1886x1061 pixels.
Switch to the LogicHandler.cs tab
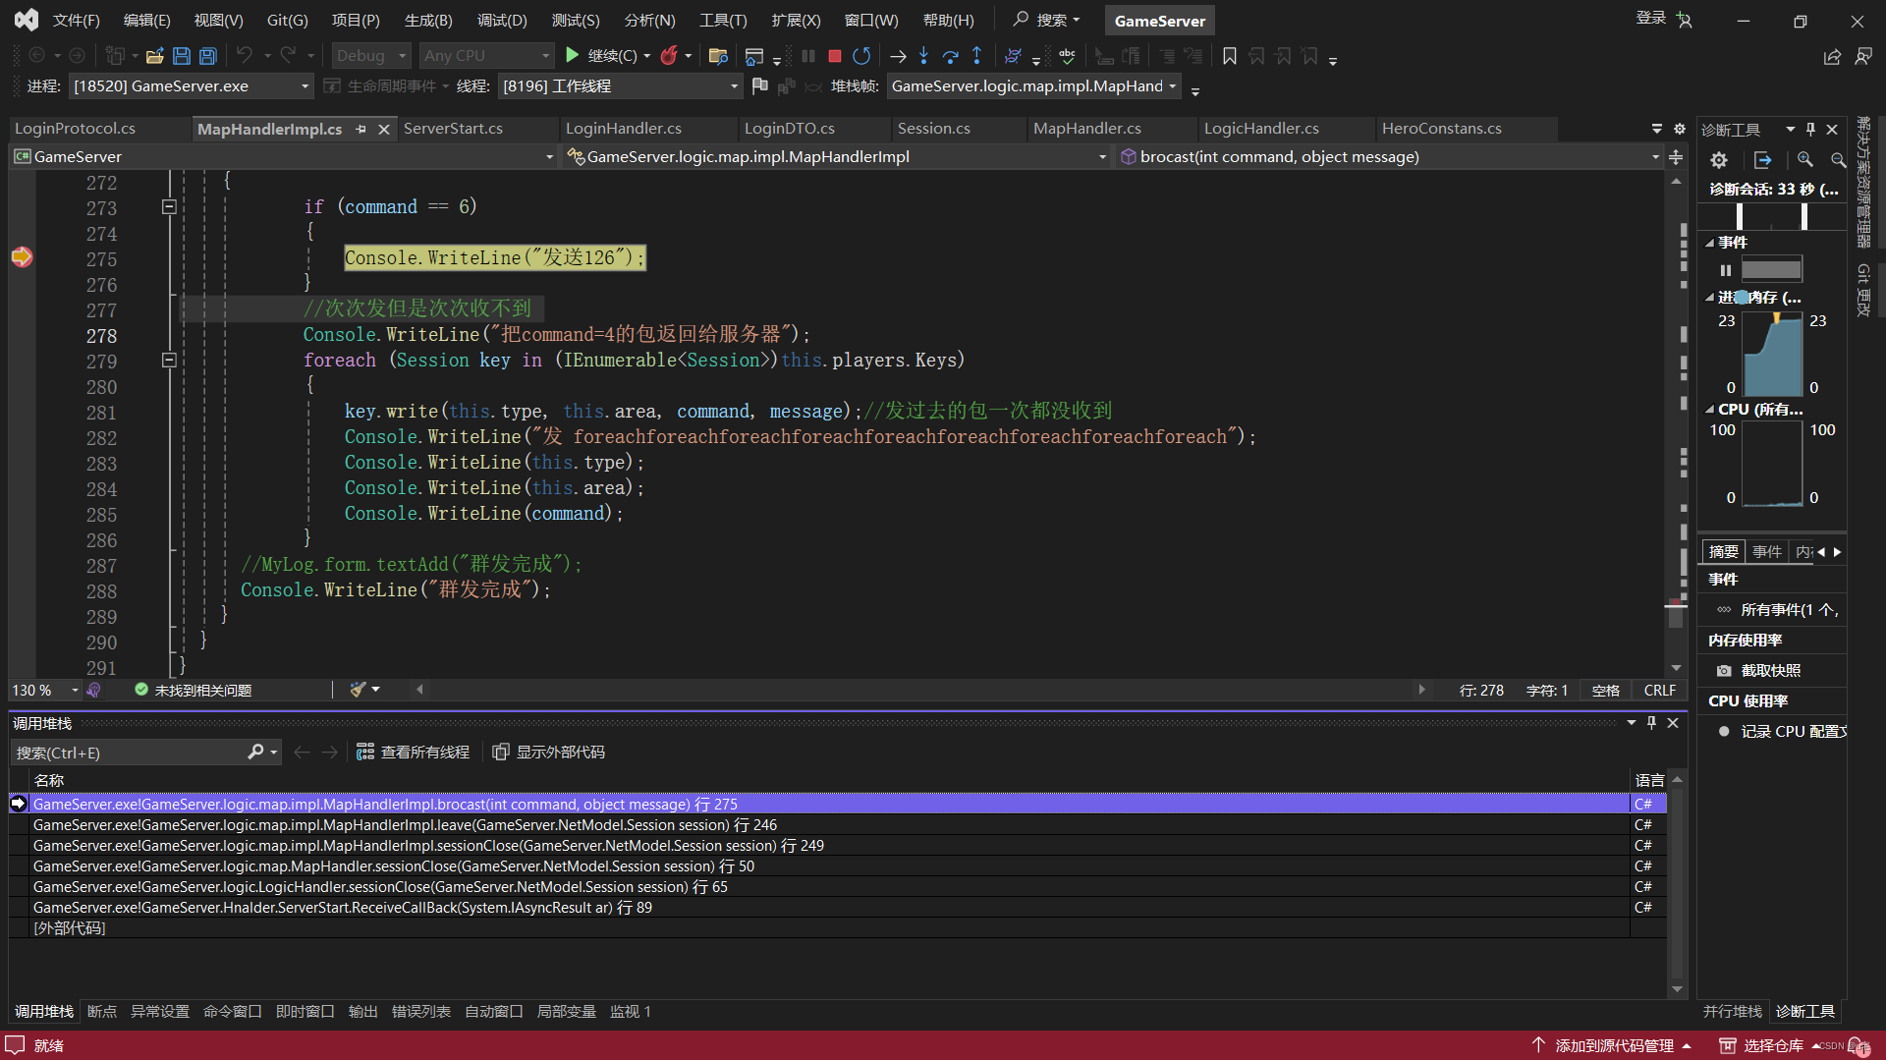[x=1260, y=129]
